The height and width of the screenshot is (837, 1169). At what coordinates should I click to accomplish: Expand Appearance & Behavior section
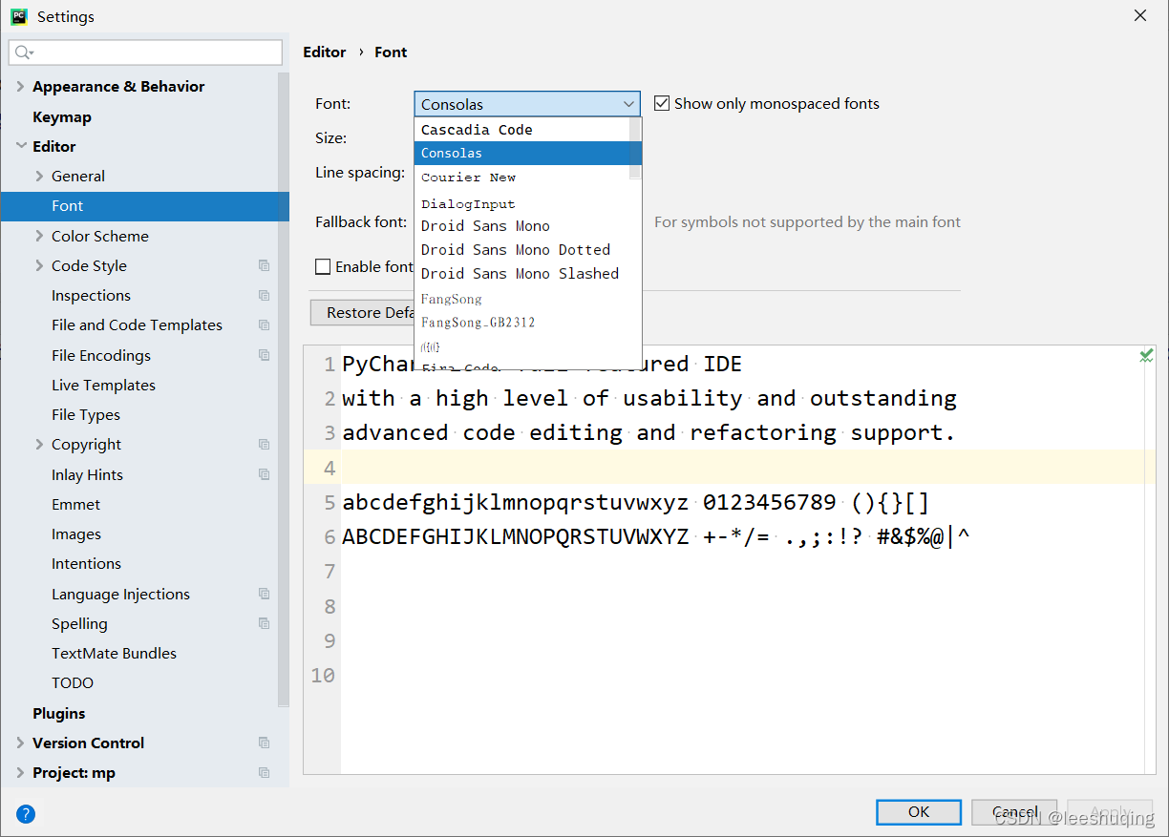click(20, 86)
